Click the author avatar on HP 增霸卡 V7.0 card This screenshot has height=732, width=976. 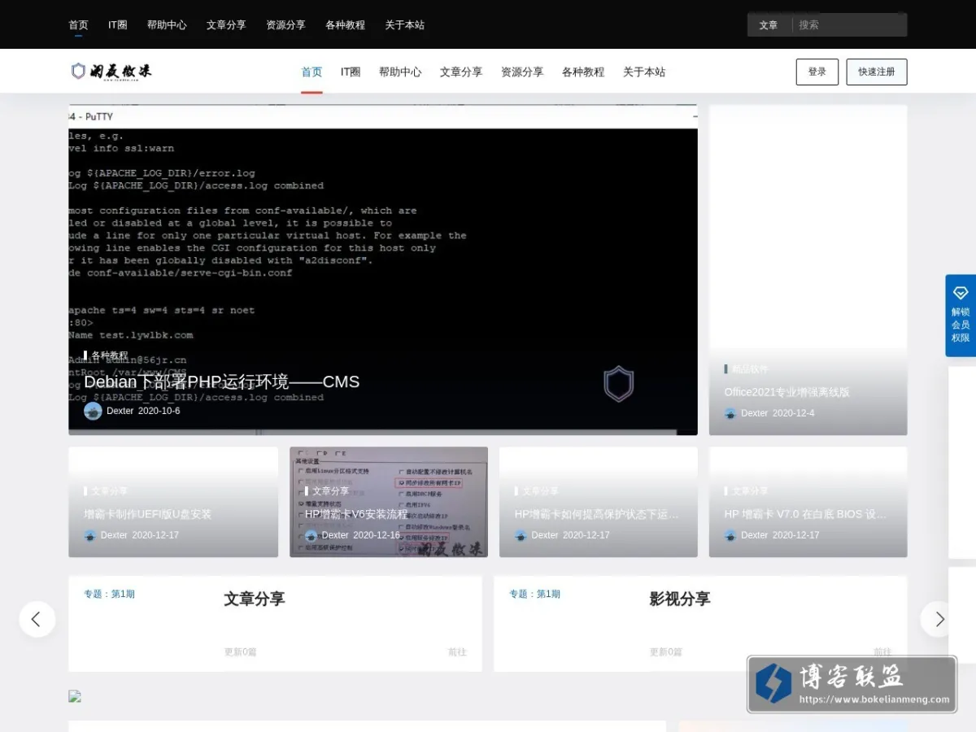(x=730, y=535)
